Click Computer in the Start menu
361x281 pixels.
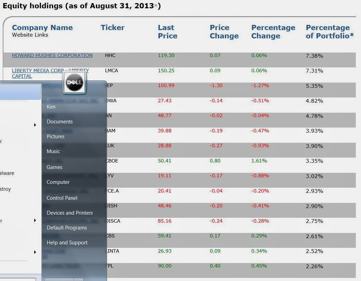58,182
